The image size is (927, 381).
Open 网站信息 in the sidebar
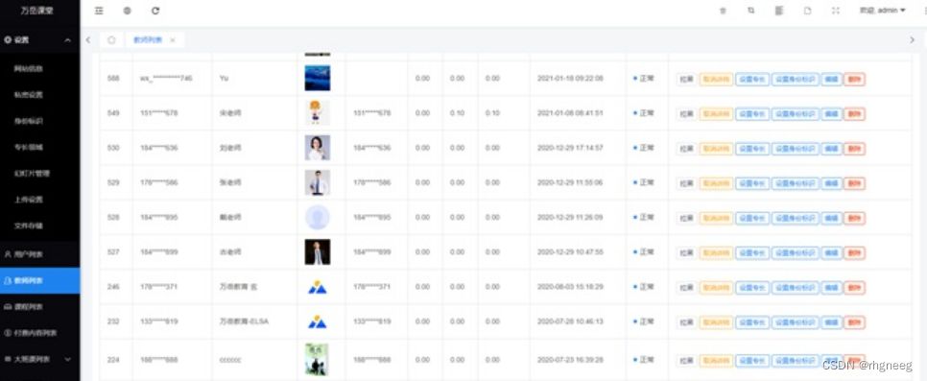click(x=29, y=69)
